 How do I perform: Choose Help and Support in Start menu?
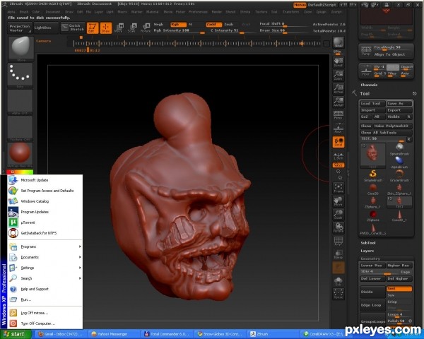[45, 289]
